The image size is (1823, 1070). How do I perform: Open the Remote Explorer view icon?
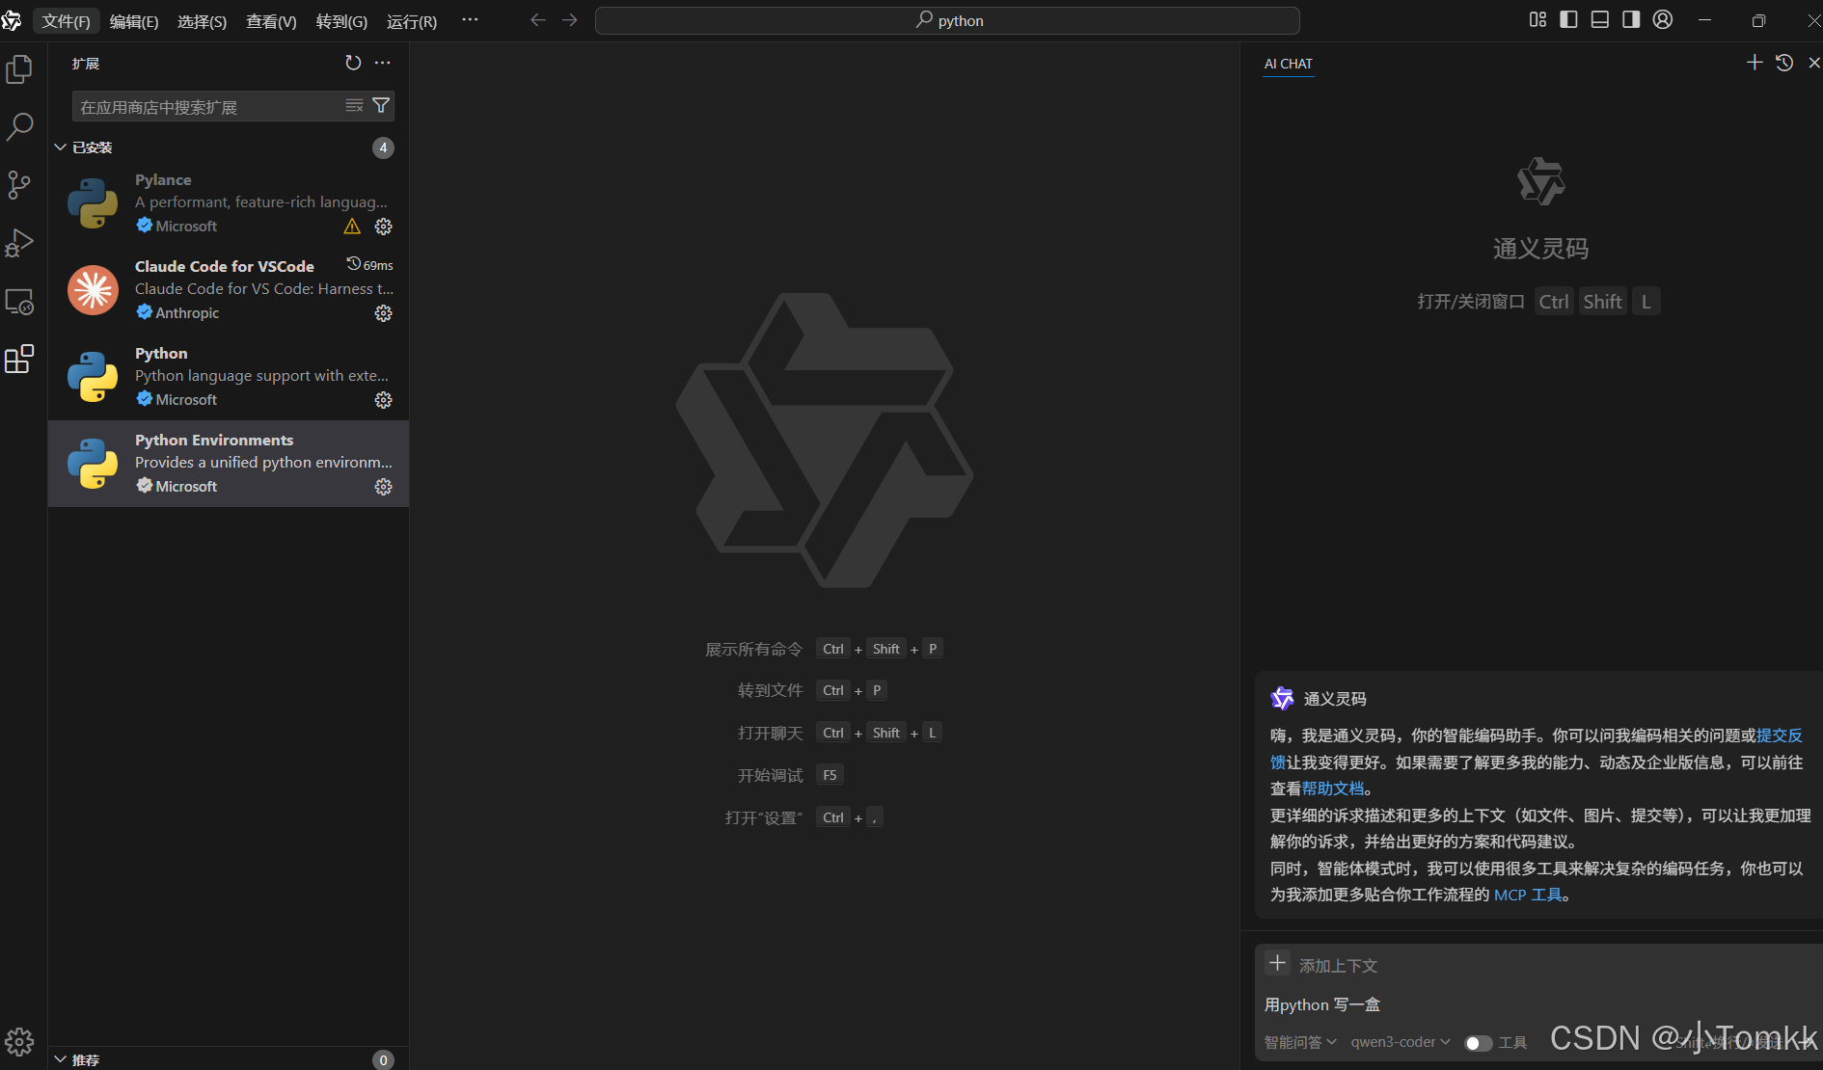[x=19, y=302]
